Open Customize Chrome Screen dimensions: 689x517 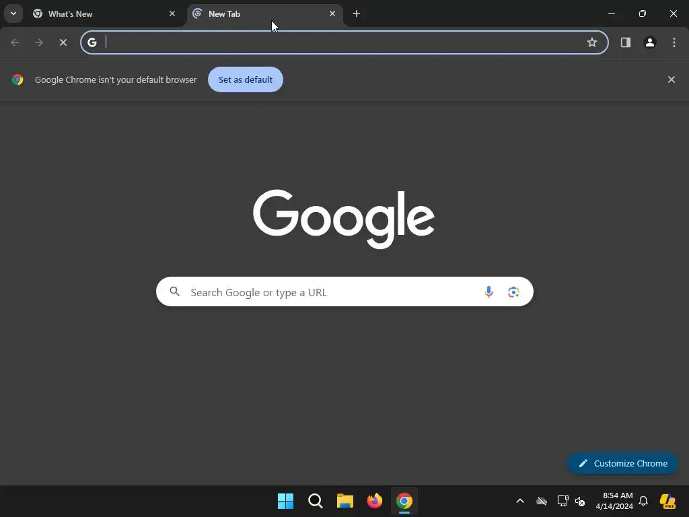click(x=622, y=463)
